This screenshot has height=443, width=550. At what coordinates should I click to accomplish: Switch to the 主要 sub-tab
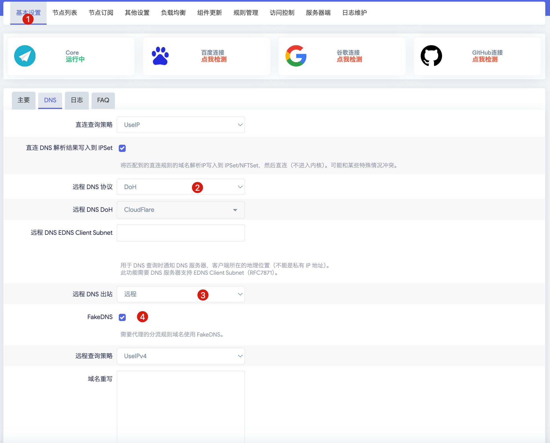coord(23,100)
